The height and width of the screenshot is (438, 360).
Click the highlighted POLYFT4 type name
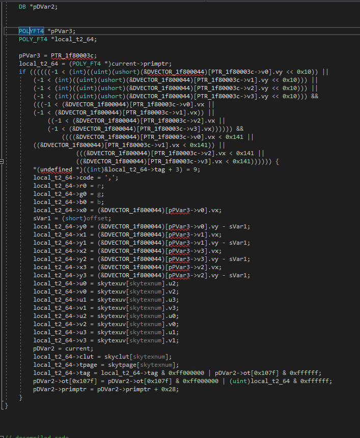(31, 31)
